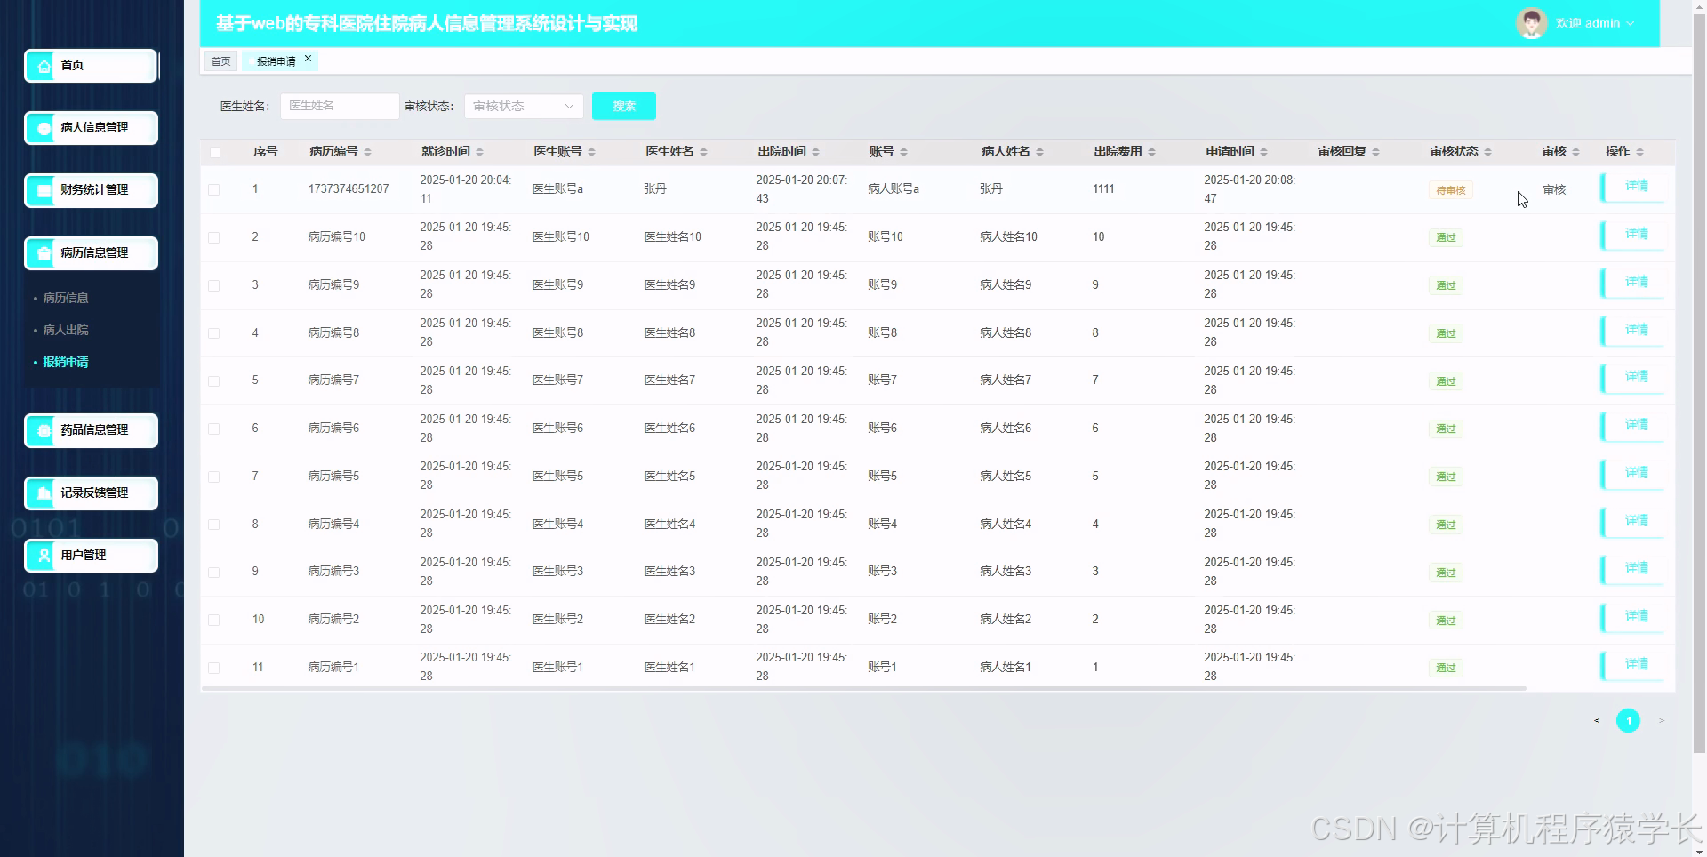The image size is (1707, 857).
Task: Click the 记录反馈管理 sidebar icon
Action: 44,493
